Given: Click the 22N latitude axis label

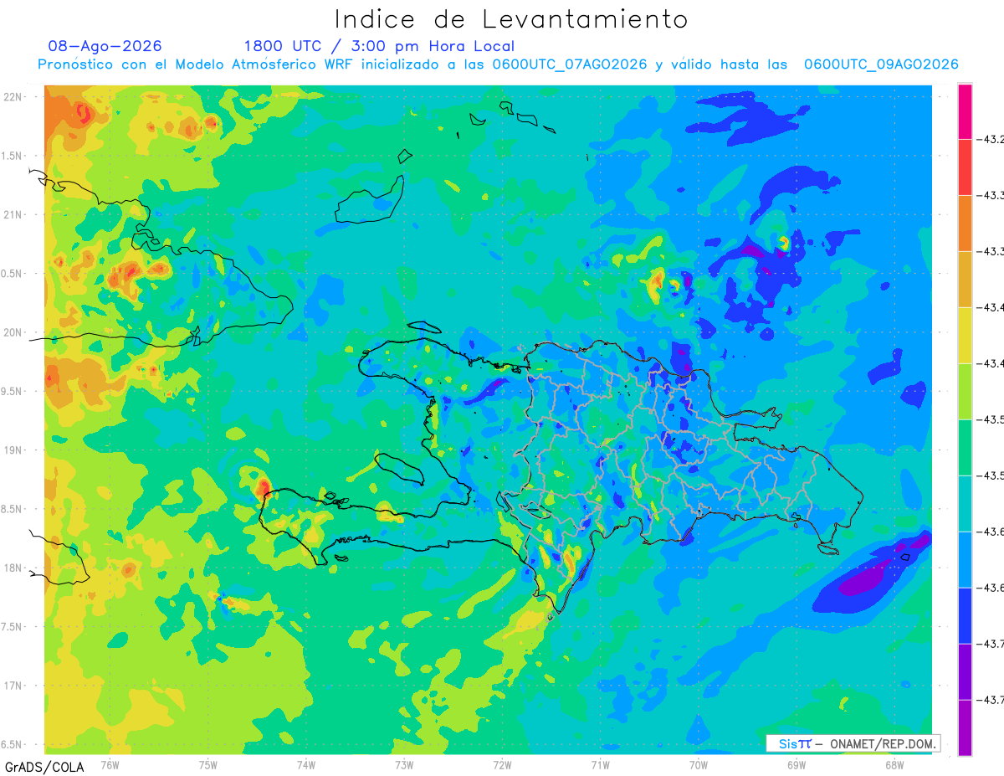Looking at the screenshot, I should click(x=14, y=96).
